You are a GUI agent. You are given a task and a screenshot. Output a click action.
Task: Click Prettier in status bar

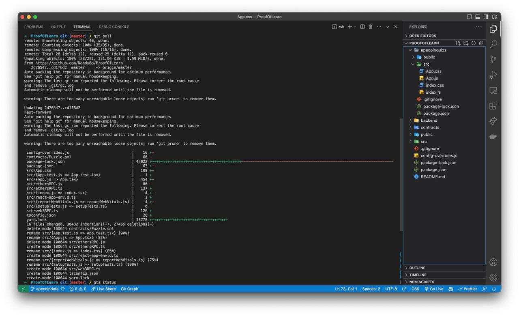[x=468, y=289]
